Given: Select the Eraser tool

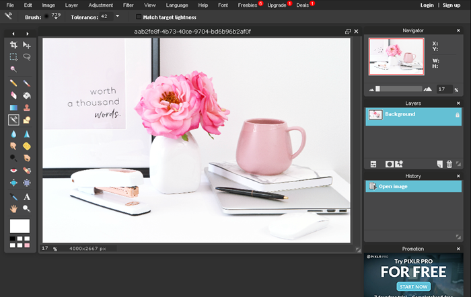Looking at the screenshot, I should (x=13, y=95).
